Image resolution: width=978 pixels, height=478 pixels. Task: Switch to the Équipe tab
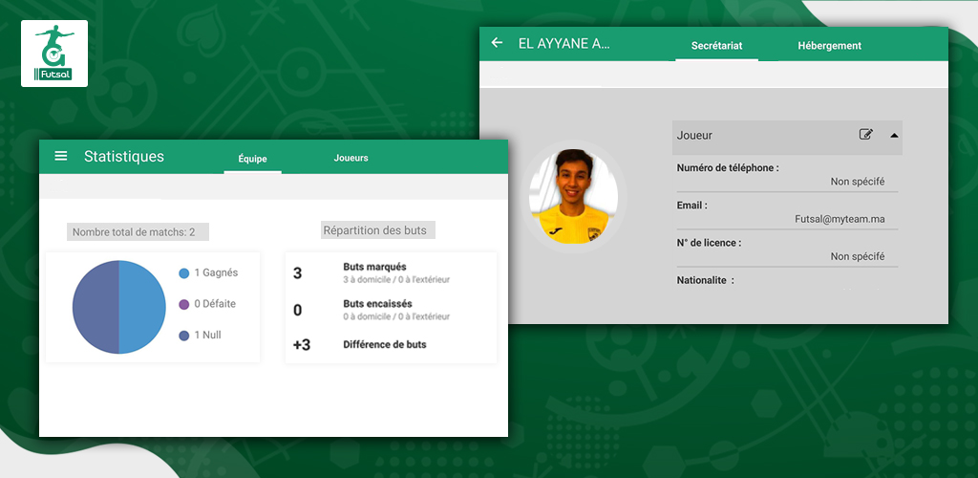pyautogui.click(x=252, y=159)
